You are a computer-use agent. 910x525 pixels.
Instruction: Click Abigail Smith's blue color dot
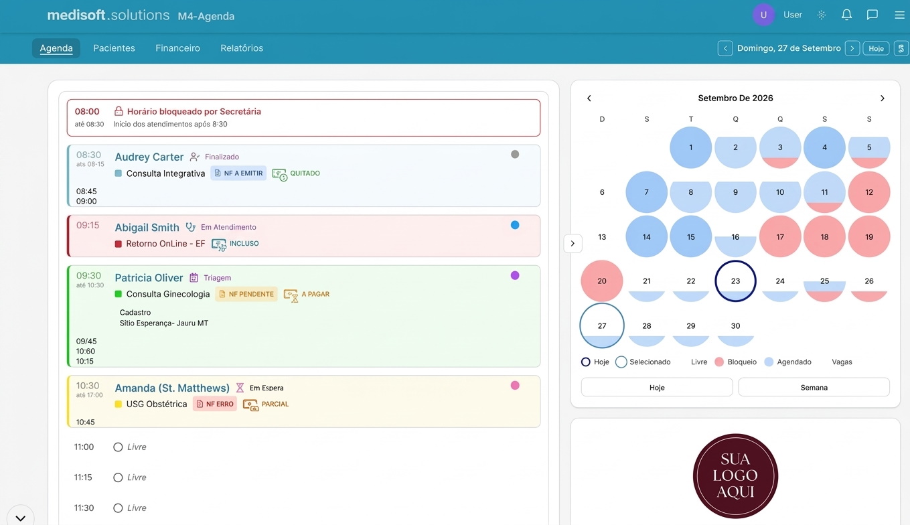[x=515, y=225]
